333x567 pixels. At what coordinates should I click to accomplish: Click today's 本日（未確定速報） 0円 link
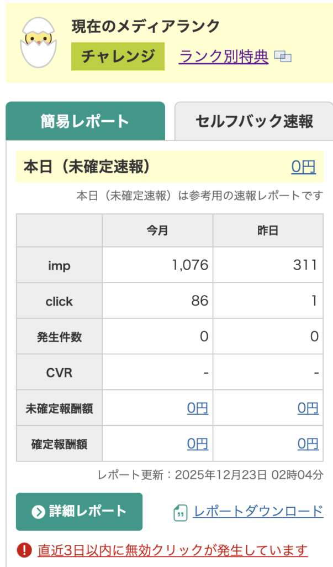pyautogui.click(x=303, y=167)
